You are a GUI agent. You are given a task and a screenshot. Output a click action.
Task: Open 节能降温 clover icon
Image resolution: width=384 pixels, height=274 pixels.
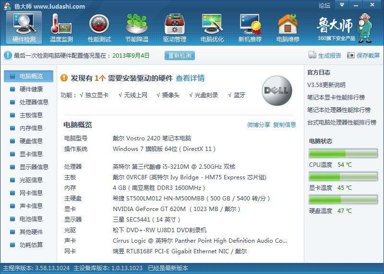point(137,27)
